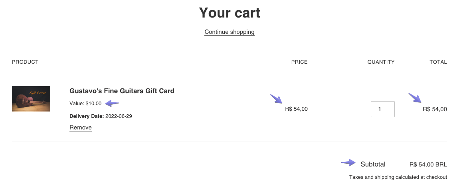Click the R$ 54,00 amount under TOTAL
Screen dimensions: 459x186
tap(435, 109)
